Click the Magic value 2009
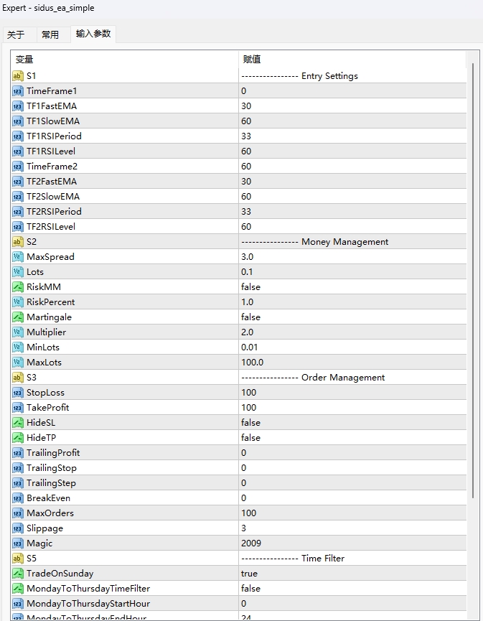The image size is (483, 621). point(251,543)
